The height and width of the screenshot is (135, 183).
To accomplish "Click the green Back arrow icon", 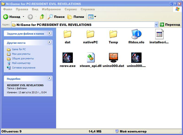I will [5, 17].
